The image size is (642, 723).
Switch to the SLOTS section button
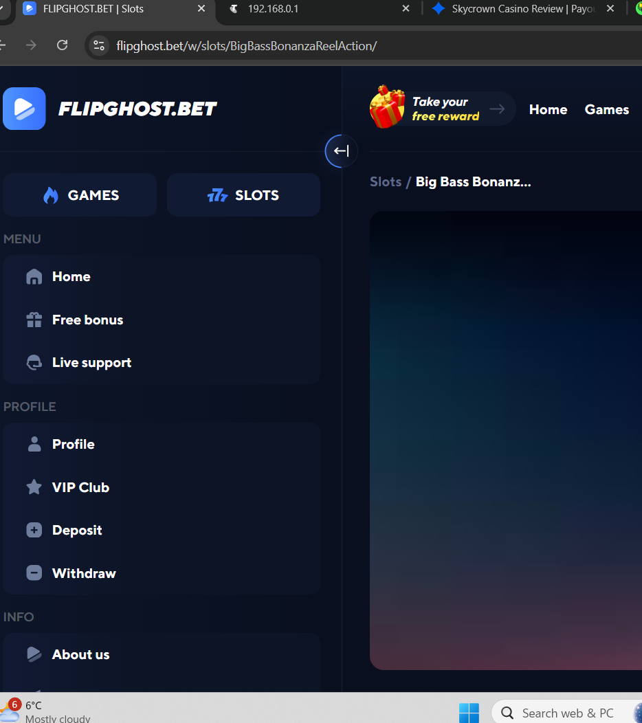[243, 195]
